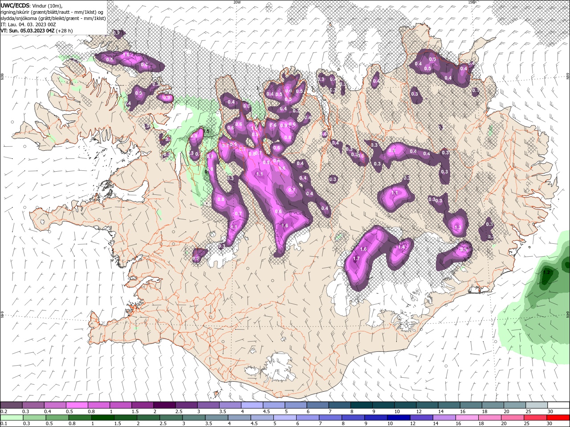Click the valid time 'VT: Sun. 05.03.2023 04Z'
This screenshot has width=570, height=427.
28,31
